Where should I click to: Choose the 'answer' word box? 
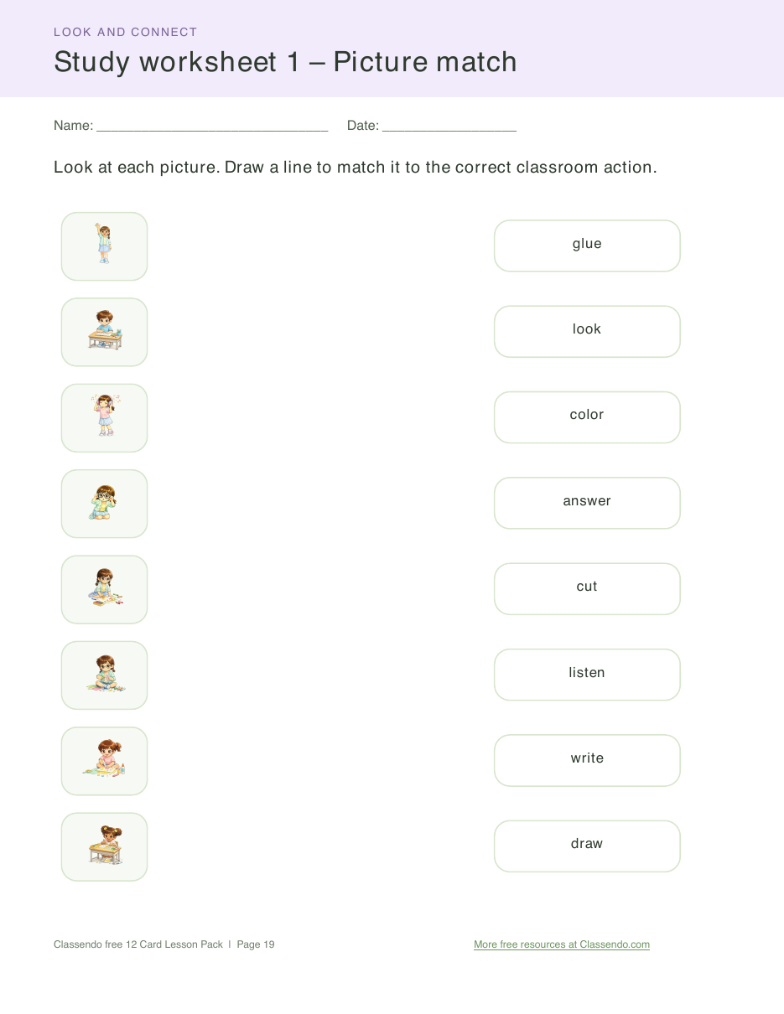[587, 503]
